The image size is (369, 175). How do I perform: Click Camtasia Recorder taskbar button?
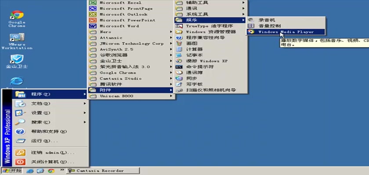[x=103, y=171]
